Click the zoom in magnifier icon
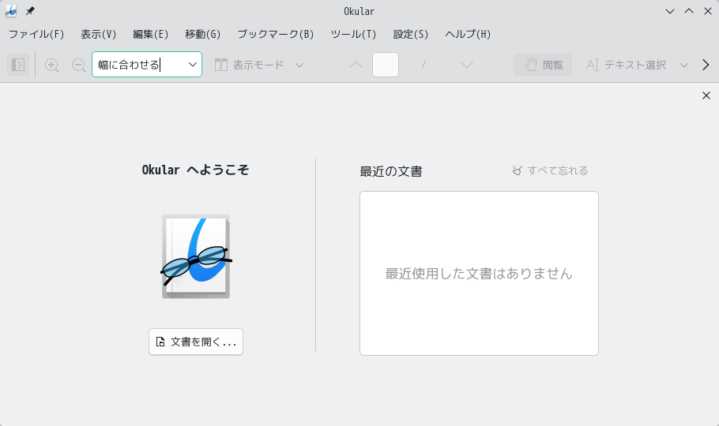 click(x=52, y=65)
